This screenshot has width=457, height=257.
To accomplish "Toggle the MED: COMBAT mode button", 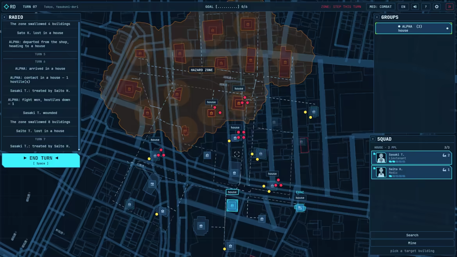I will 380,7.
